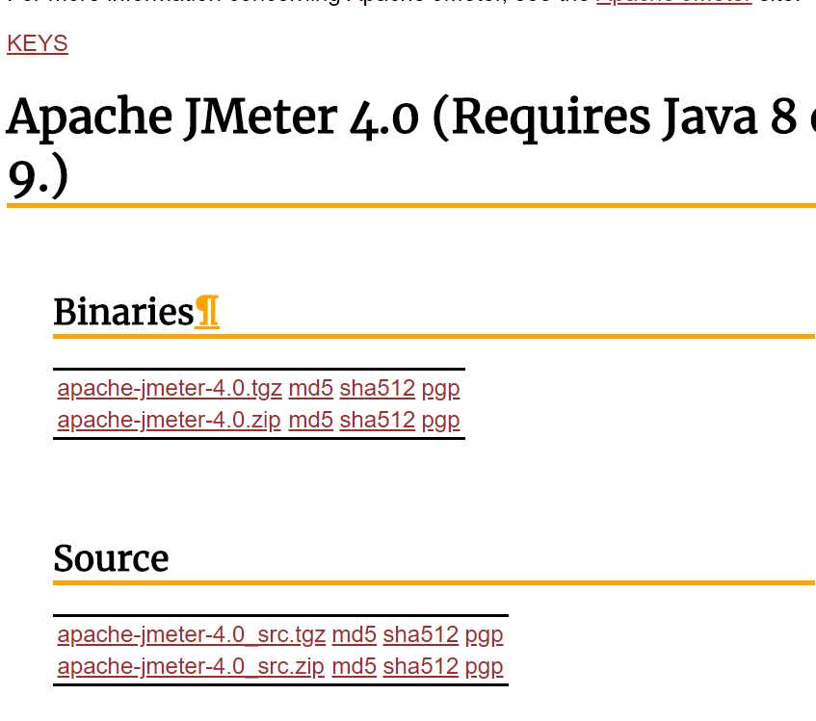Screen dimensions: 816x721
Task: Open md5 link for apache-jmeter-4.0_src.zip
Action: pos(354,667)
